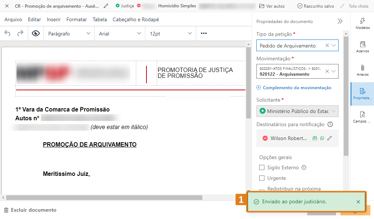
Task: Click Excluir documento to delete the document
Action: [30, 210]
